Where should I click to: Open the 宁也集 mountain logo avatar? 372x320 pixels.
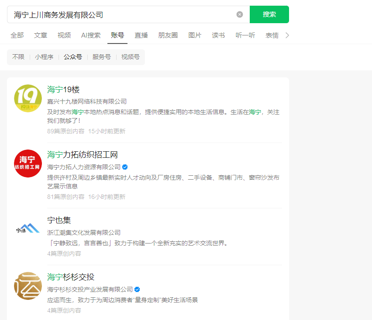(28, 228)
